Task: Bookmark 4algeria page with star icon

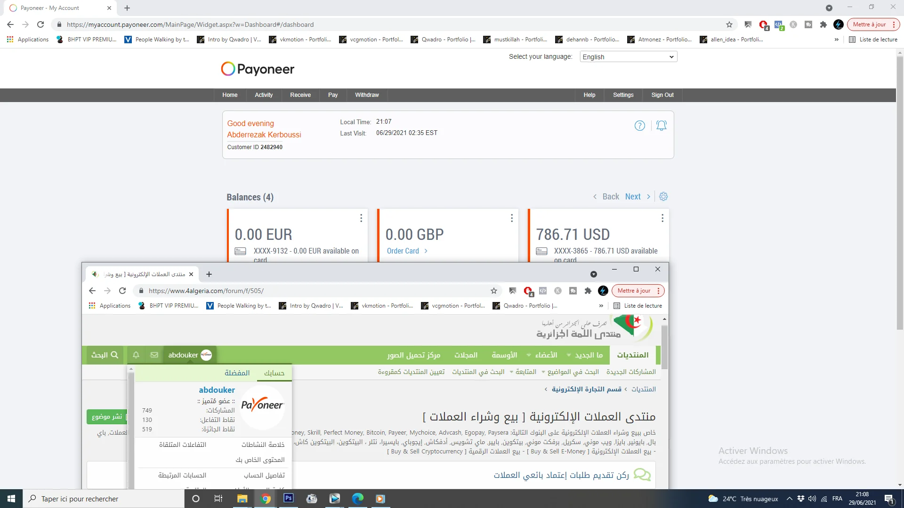Action: [x=493, y=291]
